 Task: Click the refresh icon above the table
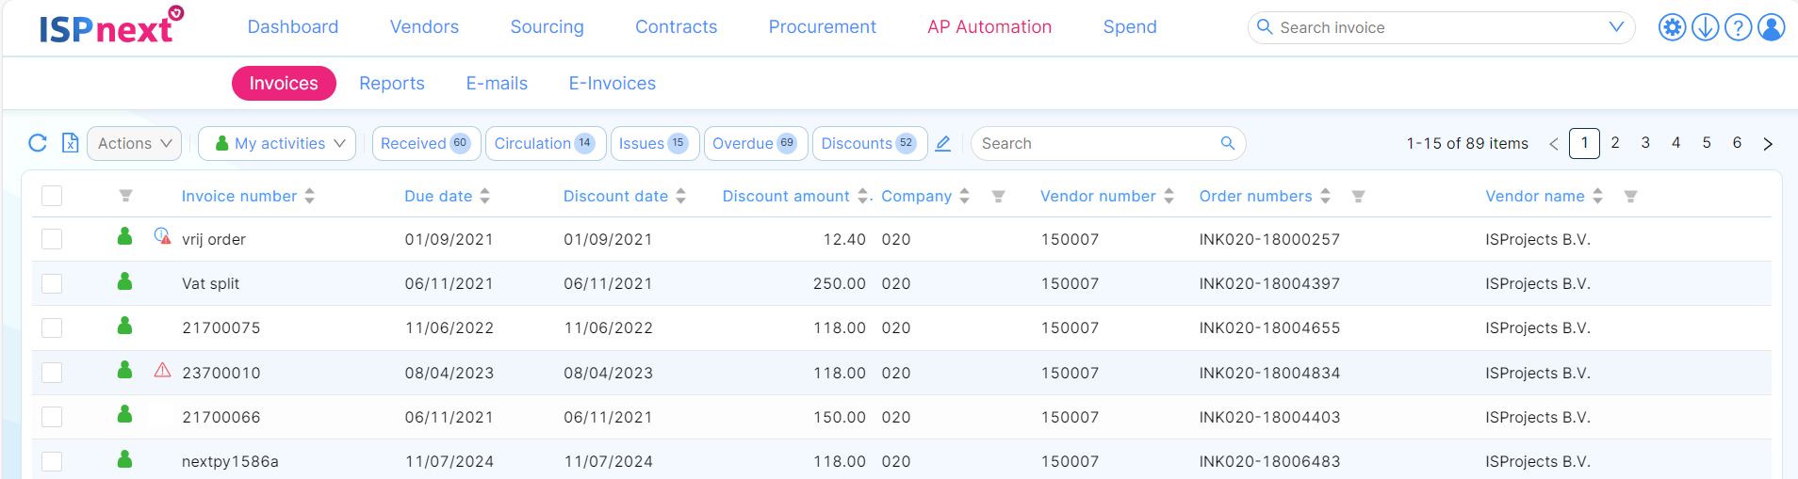38,143
